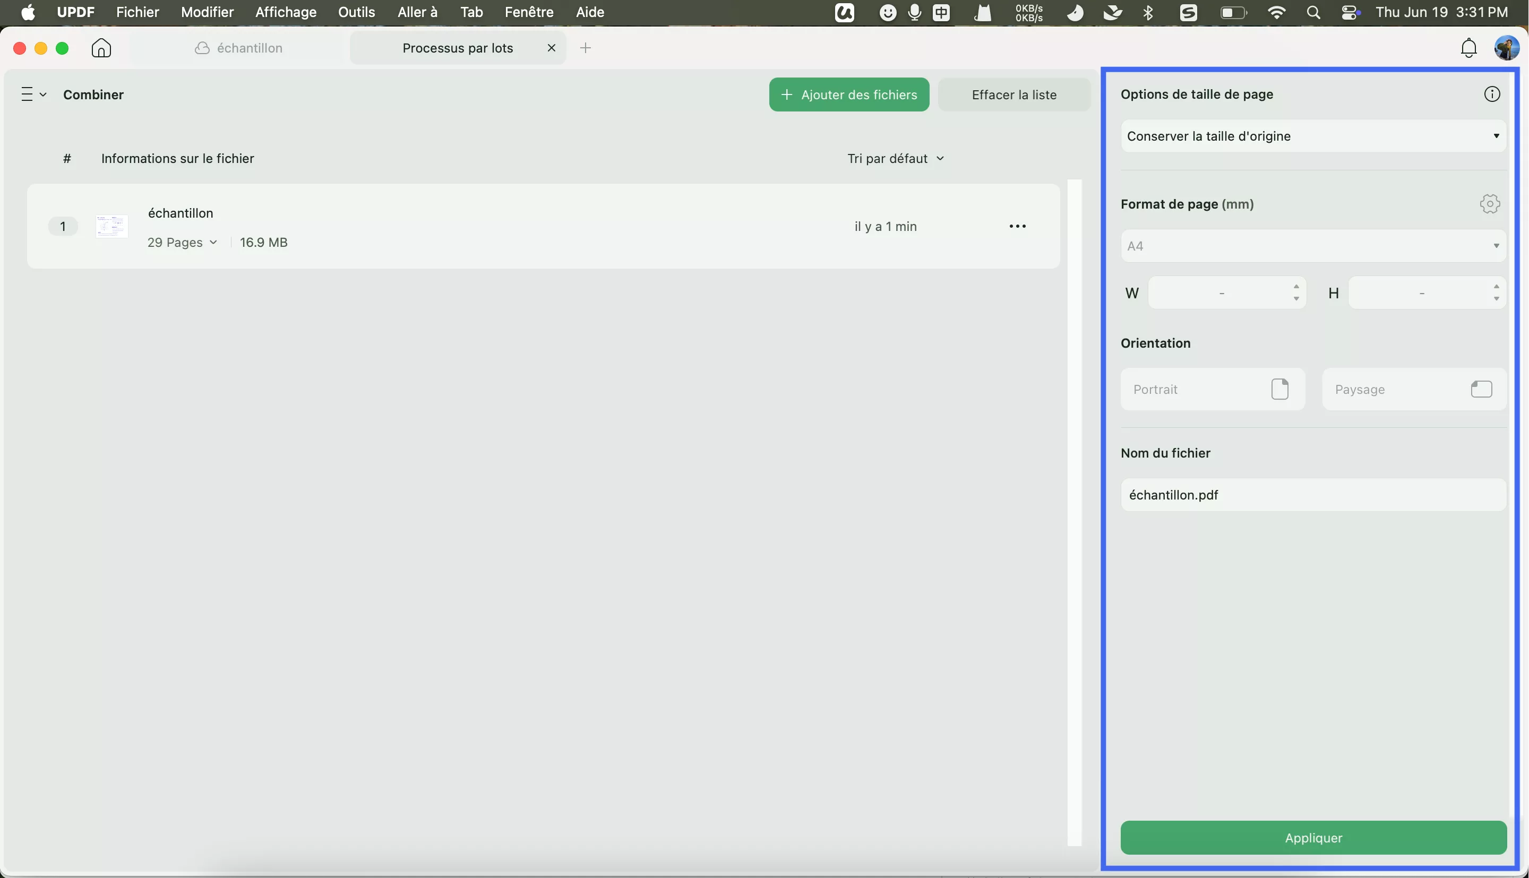Open the Format de page gear settings
Viewport: 1529px width, 878px height.
click(1489, 204)
